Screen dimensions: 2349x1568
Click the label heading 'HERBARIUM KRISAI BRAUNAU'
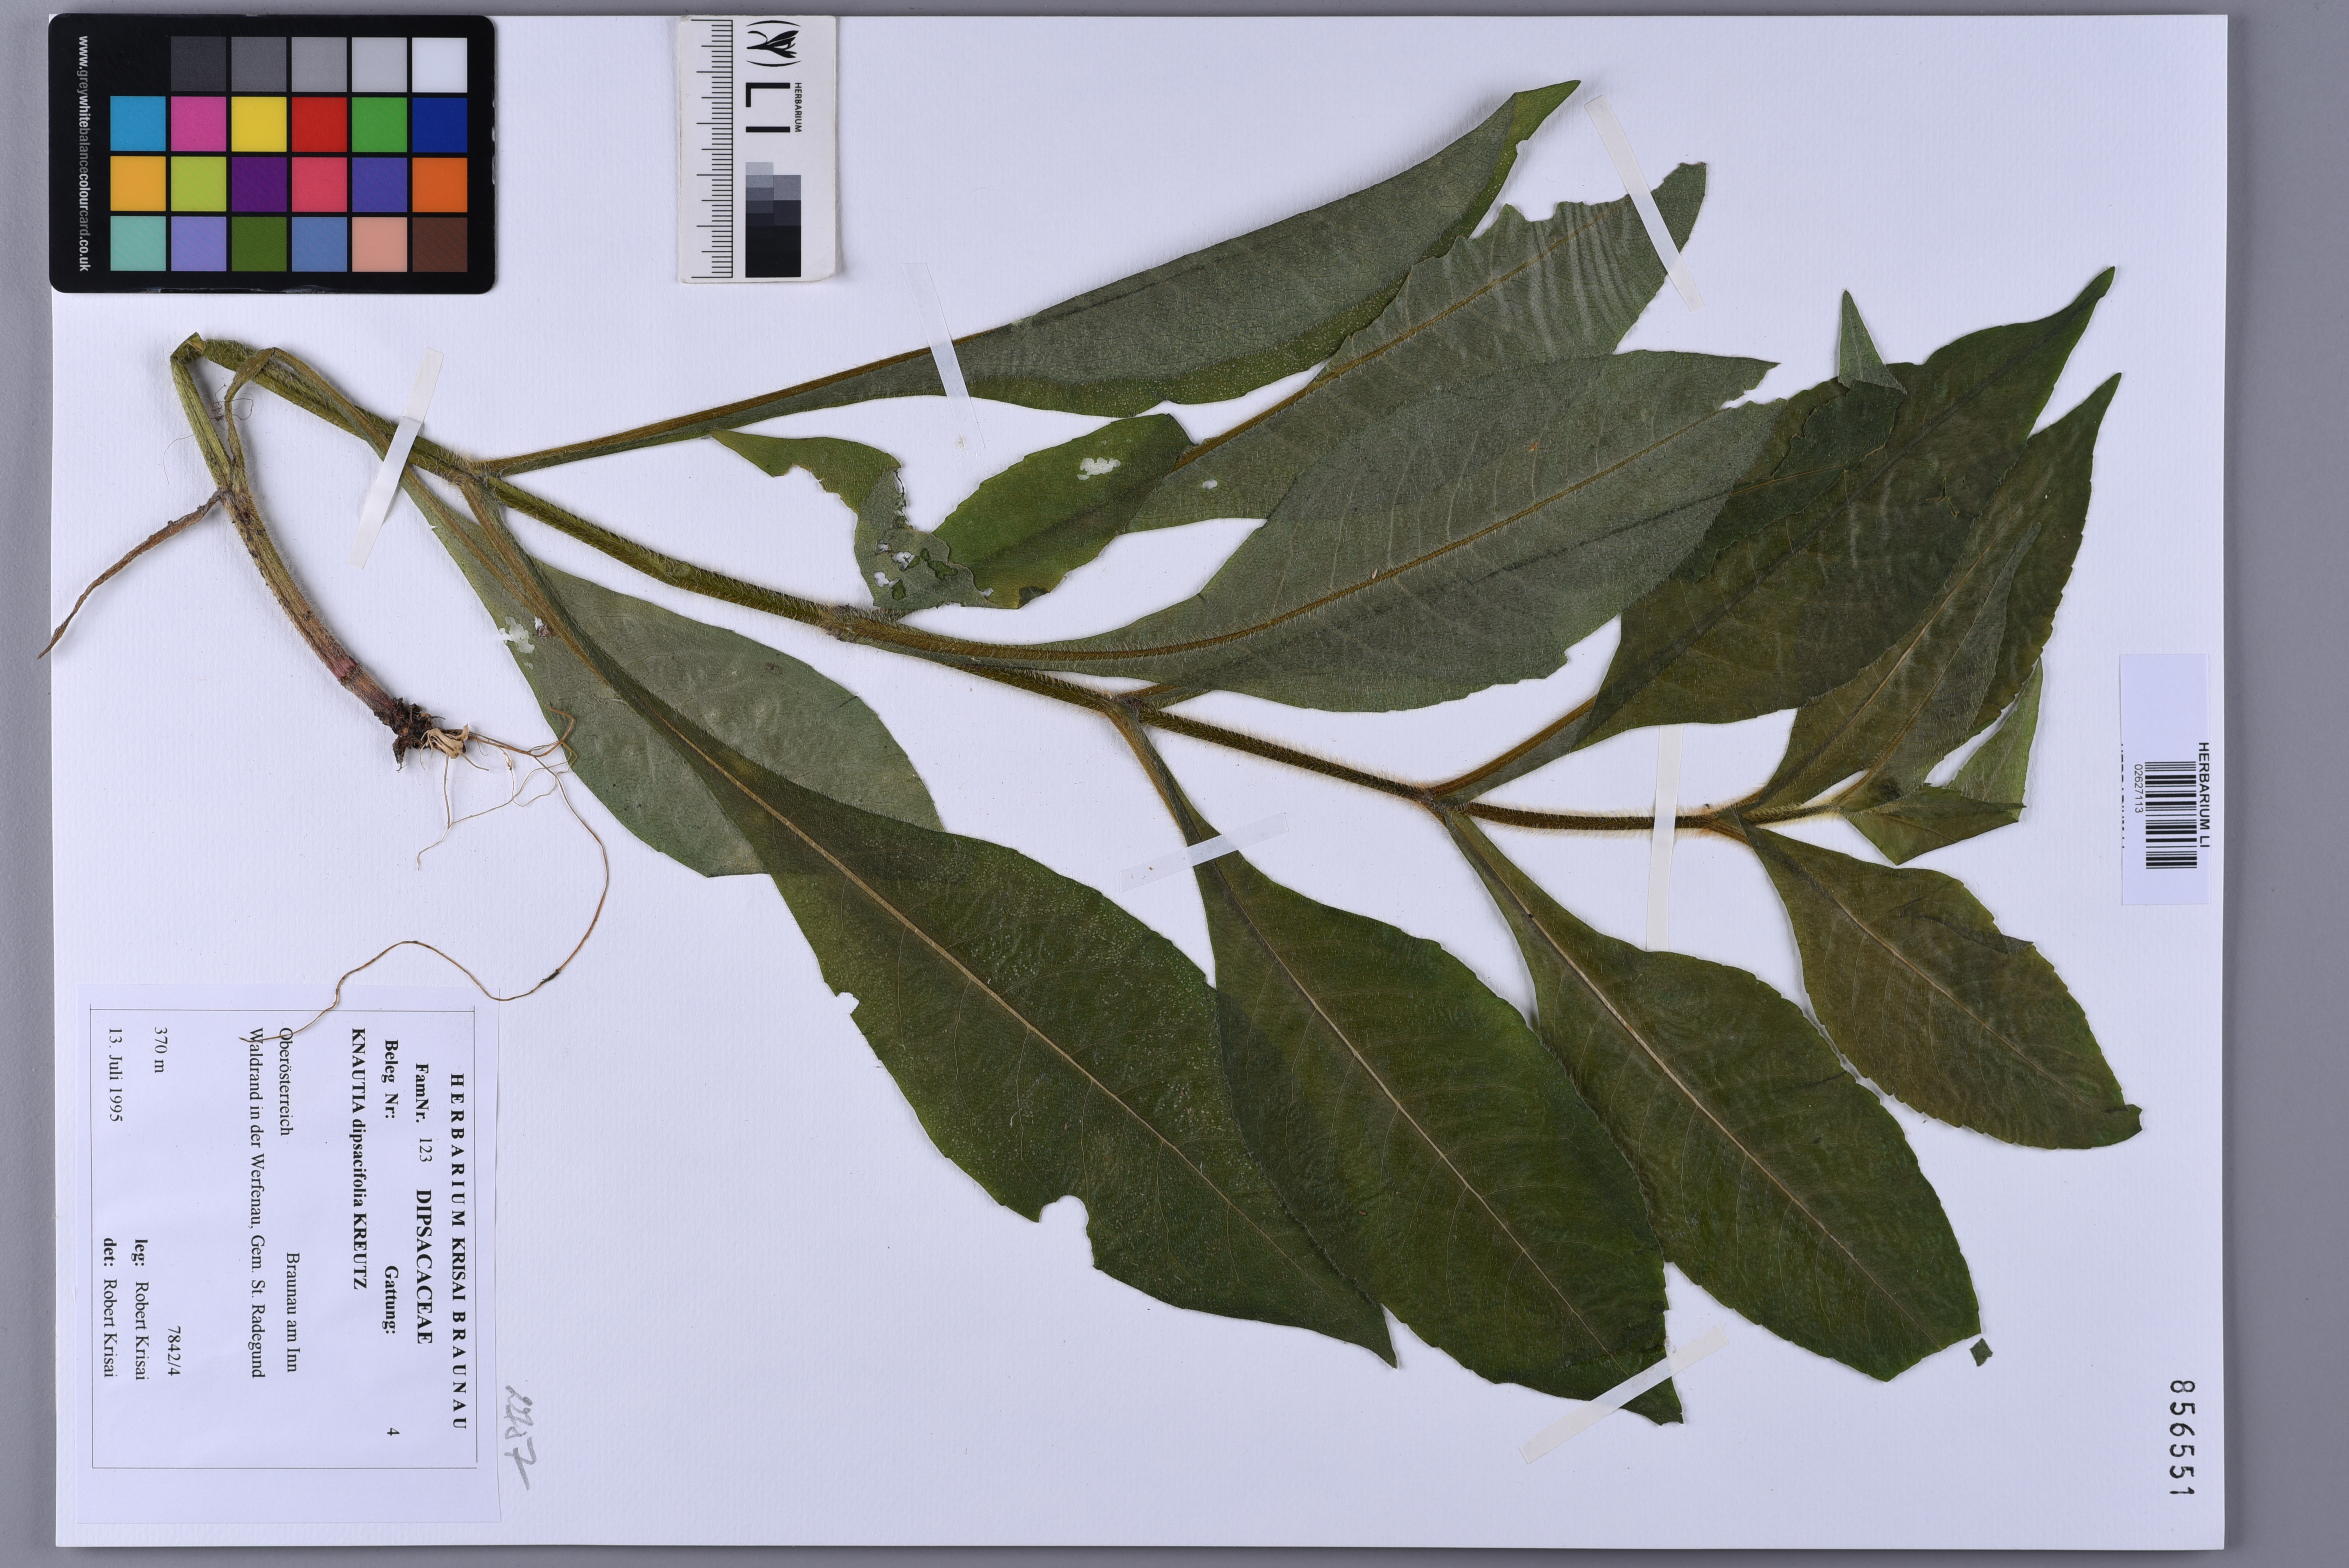pyautogui.click(x=458, y=1251)
